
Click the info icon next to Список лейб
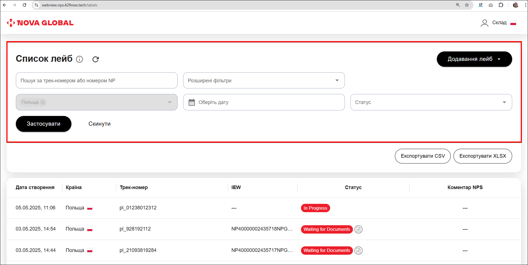tap(79, 59)
